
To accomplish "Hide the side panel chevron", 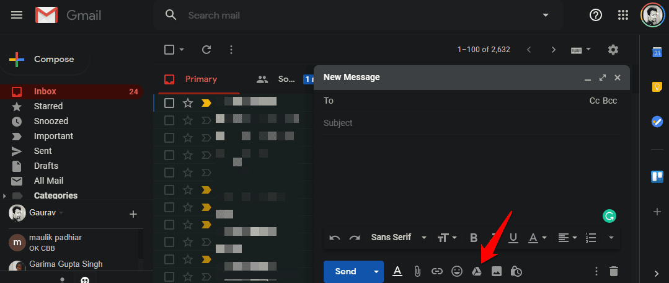I will click(x=657, y=274).
